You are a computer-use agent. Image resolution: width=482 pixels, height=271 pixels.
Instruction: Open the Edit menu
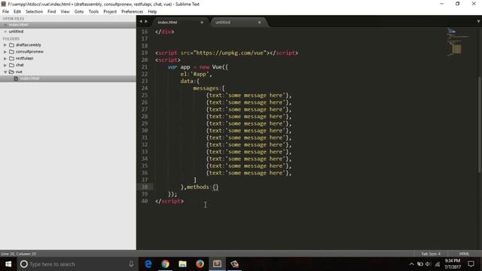coord(17,12)
